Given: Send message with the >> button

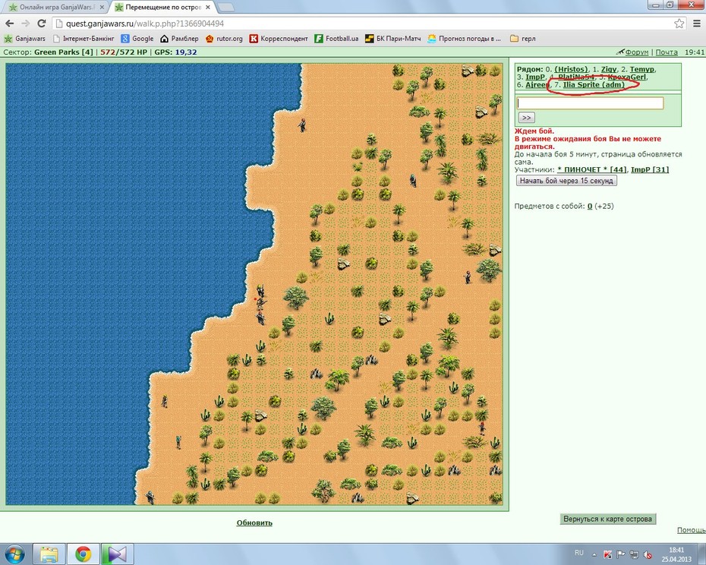Looking at the screenshot, I should point(526,118).
